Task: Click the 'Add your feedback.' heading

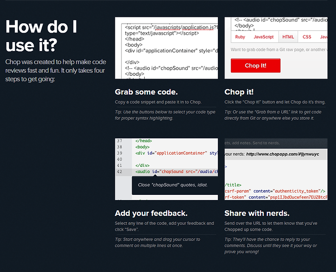Action: pos(151,213)
